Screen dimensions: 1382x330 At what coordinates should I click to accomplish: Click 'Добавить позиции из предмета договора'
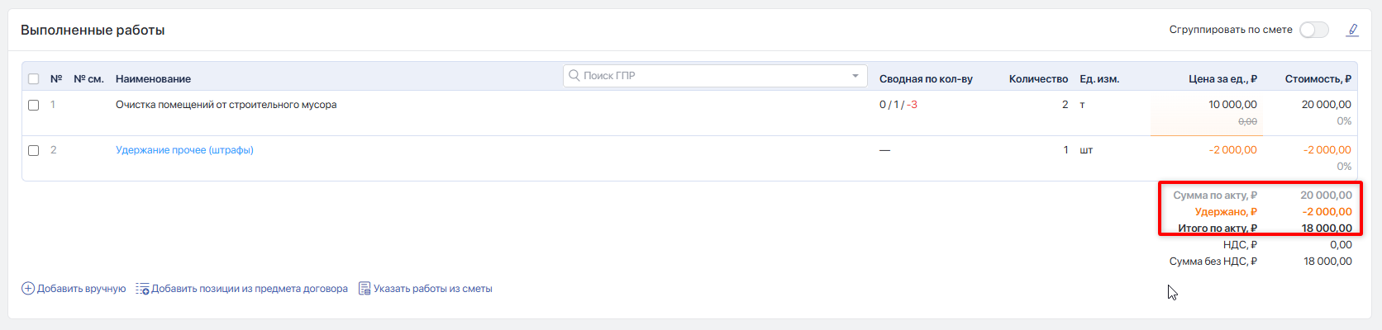coord(249,289)
